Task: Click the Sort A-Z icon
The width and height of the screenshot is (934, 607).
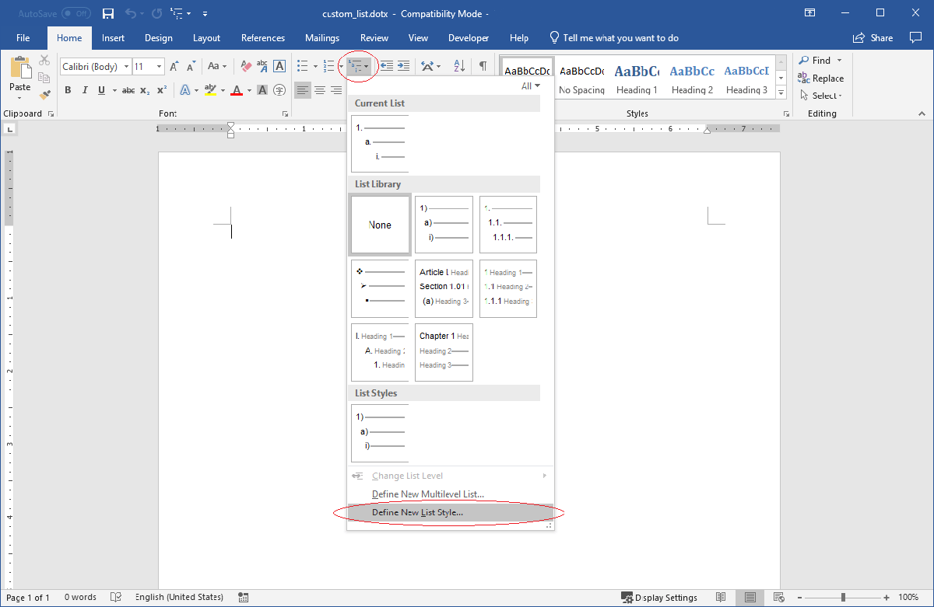Action: [x=458, y=67]
